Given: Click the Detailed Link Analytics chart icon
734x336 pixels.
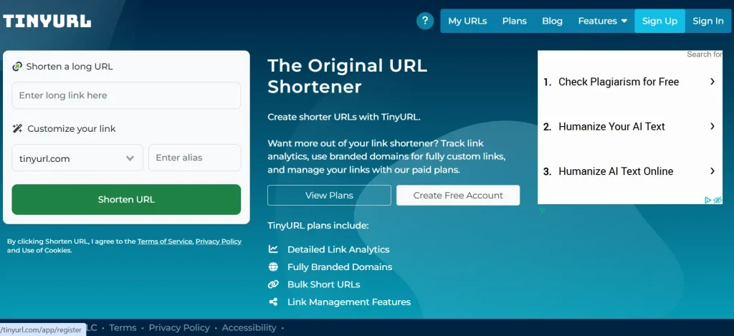Looking at the screenshot, I should pyautogui.click(x=273, y=249).
